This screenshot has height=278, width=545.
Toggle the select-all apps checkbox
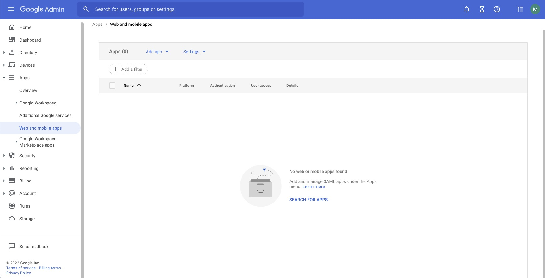(x=112, y=86)
